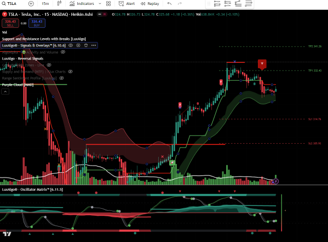The image size is (328, 242).
Task: Undo the last chart action
Action: (169, 3)
